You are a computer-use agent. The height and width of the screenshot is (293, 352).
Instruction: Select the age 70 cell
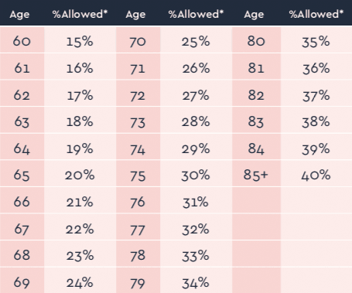click(138, 39)
